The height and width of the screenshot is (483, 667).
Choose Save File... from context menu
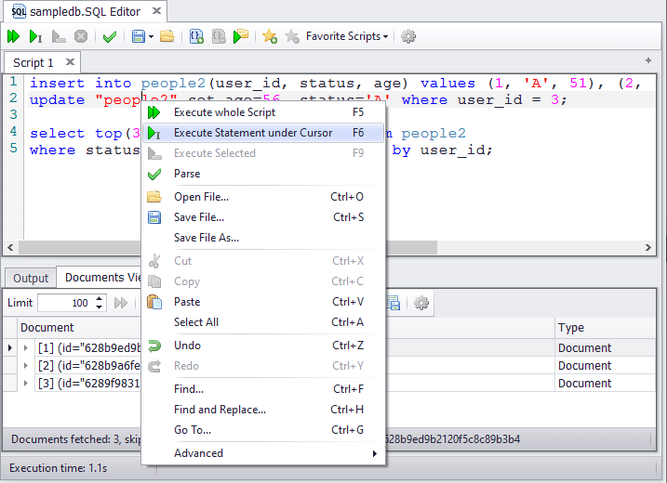(263, 217)
